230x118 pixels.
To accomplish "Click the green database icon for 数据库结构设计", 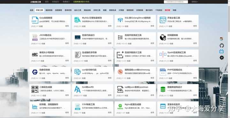I will 163,89.
